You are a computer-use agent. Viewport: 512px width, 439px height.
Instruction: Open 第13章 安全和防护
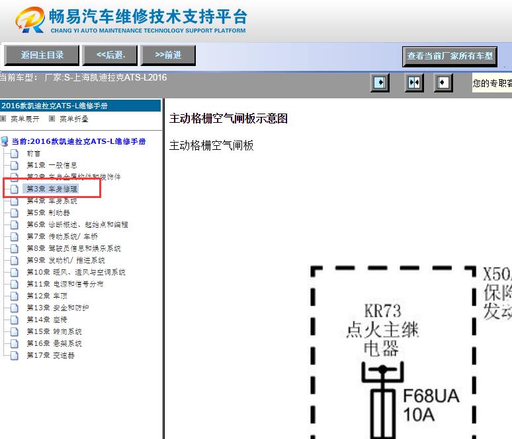(x=58, y=308)
